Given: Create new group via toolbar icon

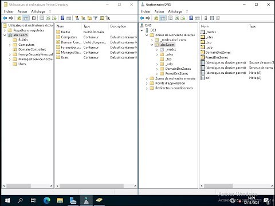Looking at the screenshot, I should tap(83, 18).
